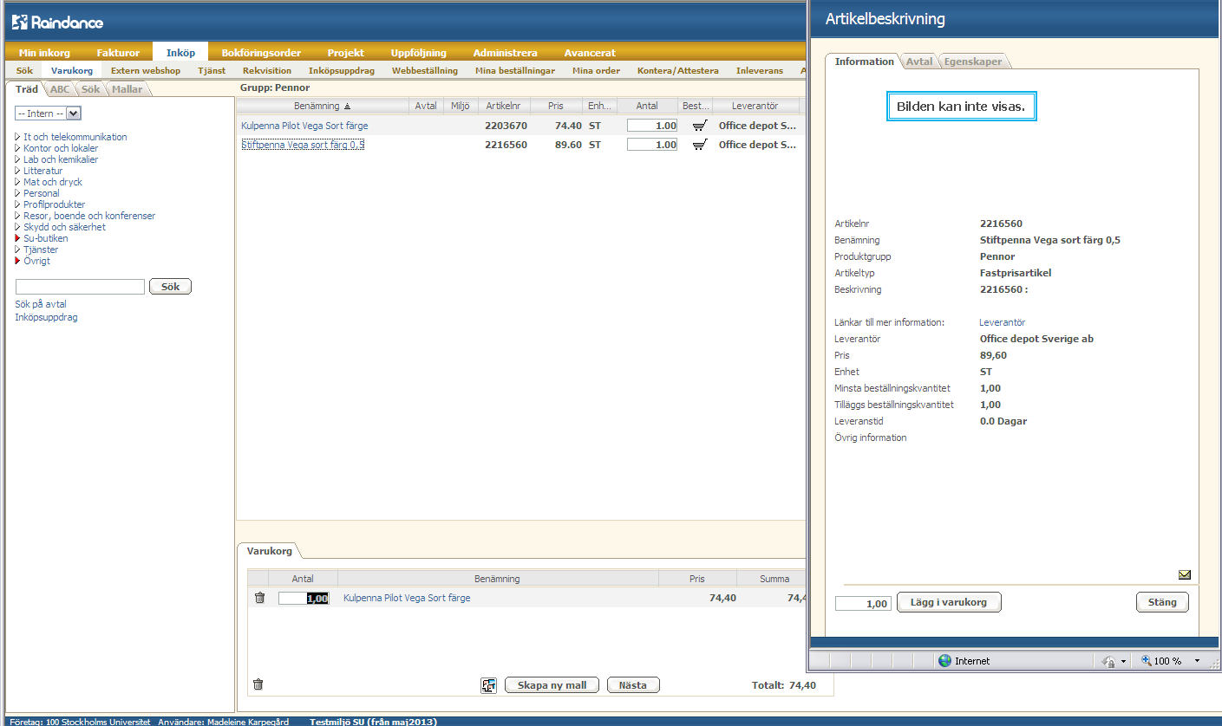Open Webbeställning submenu item
1222x726 pixels.
pyautogui.click(x=424, y=70)
